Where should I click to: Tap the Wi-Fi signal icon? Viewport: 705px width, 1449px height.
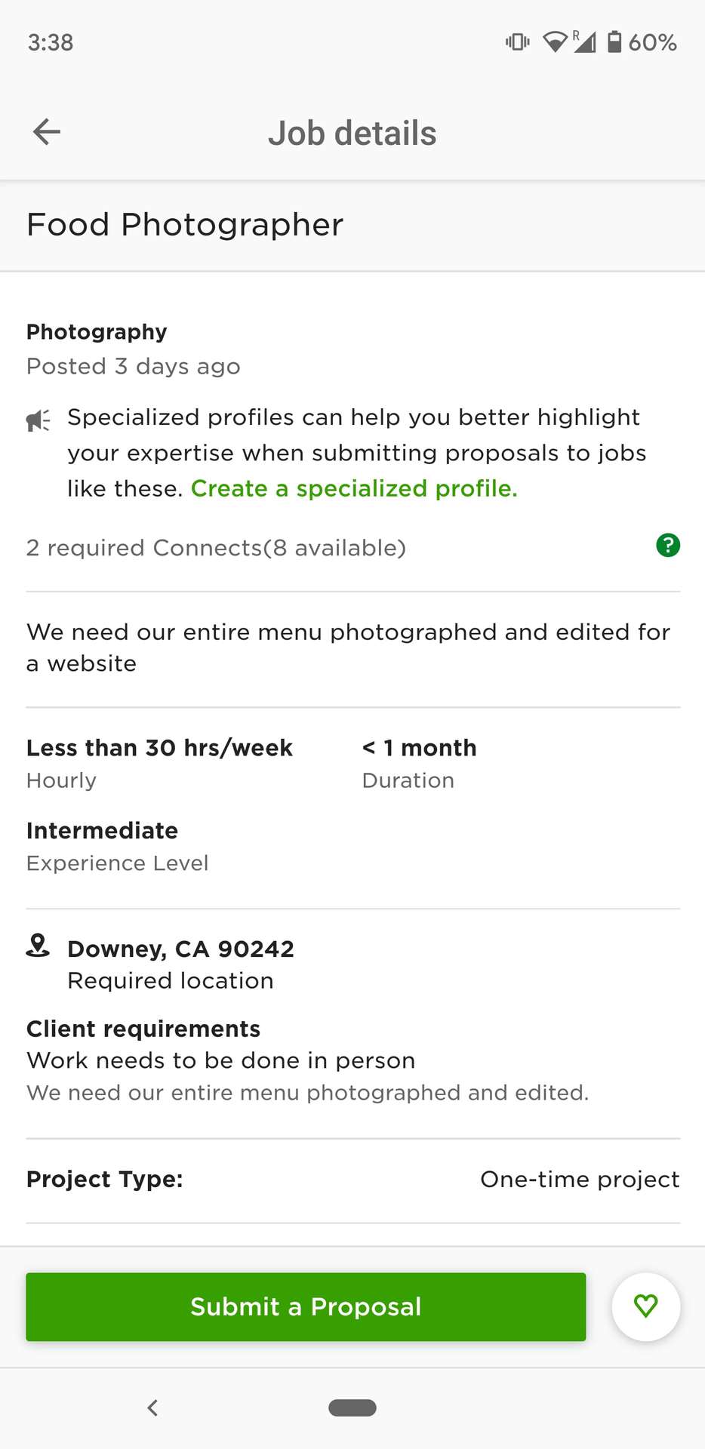point(555,42)
